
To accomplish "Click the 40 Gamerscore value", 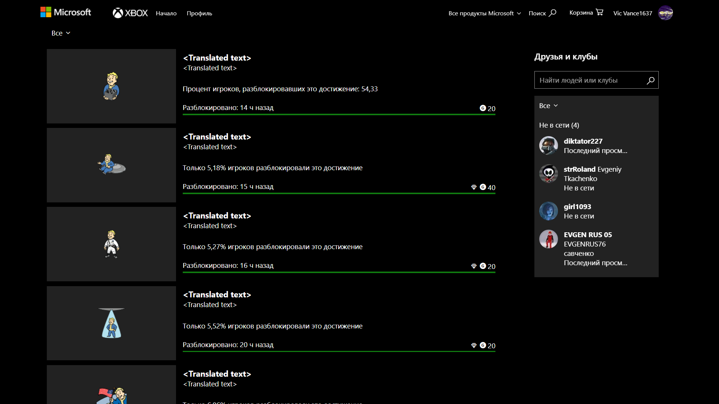I will point(491,187).
